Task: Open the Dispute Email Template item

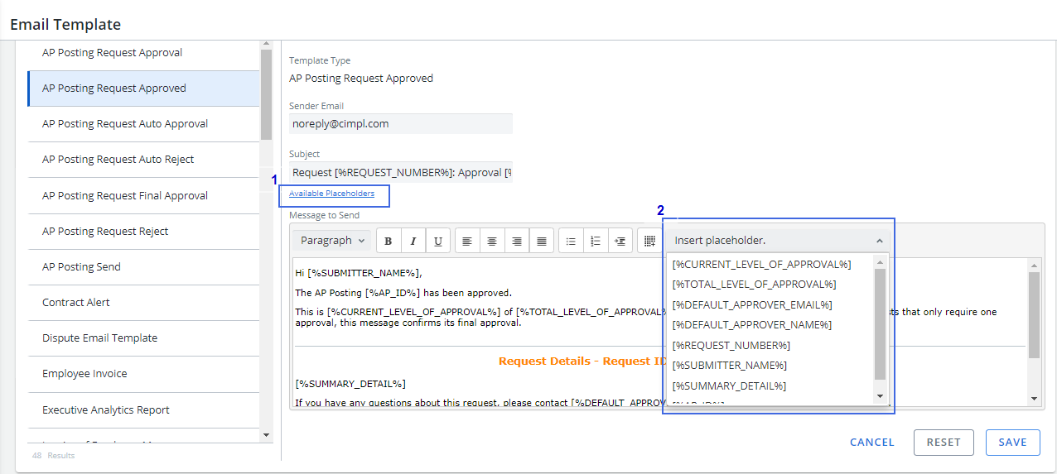Action: pyautogui.click(x=99, y=338)
